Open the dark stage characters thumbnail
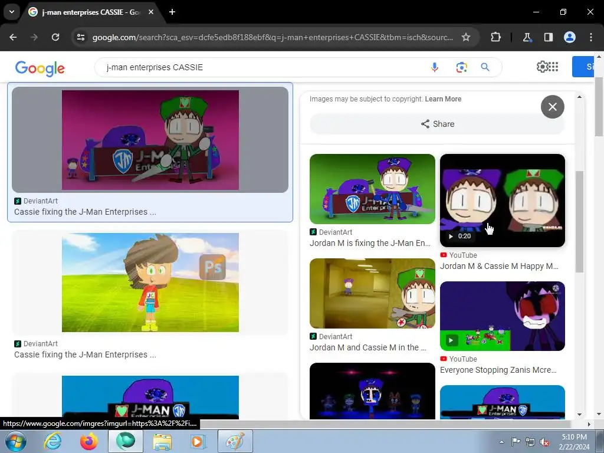Image resolution: width=604 pixels, height=453 pixels. point(372,391)
